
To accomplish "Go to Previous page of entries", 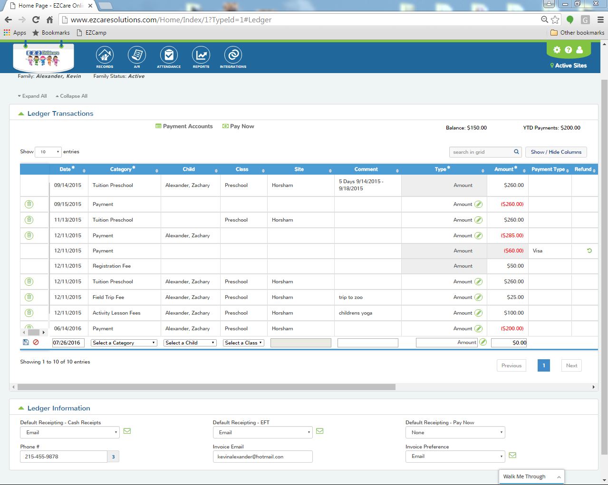I will click(511, 365).
